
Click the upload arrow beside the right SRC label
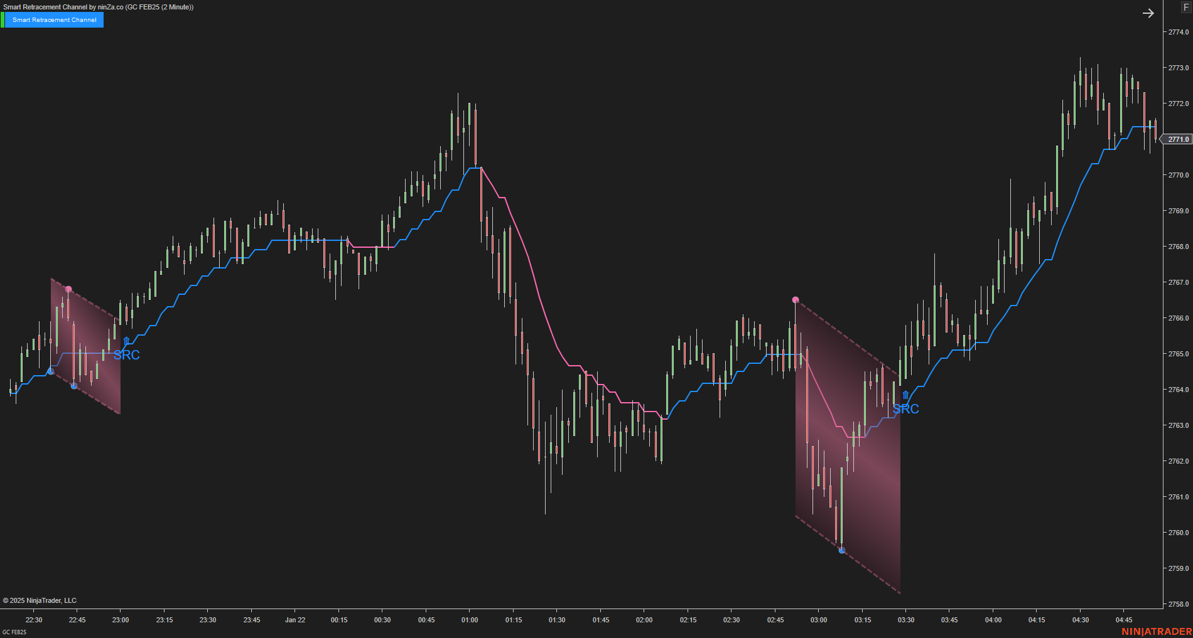(905, 395)
